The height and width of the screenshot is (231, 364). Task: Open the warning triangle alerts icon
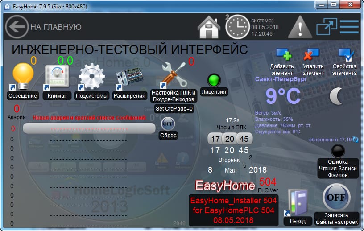click(300, 27)
